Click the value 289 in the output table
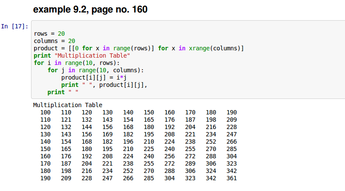Viewport: 345px width, 191px height. (x=190, y=163)
